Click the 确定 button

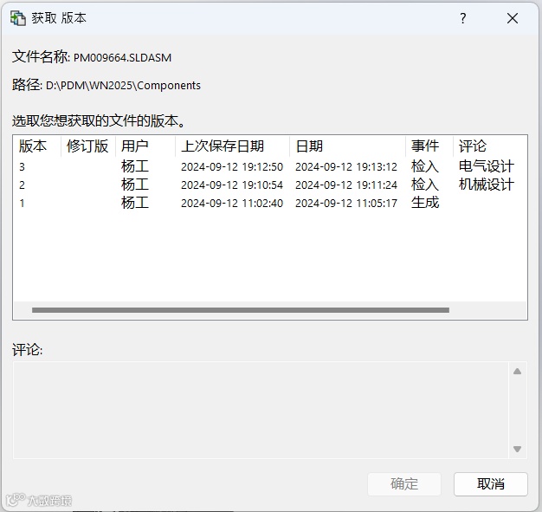point(404,483)
